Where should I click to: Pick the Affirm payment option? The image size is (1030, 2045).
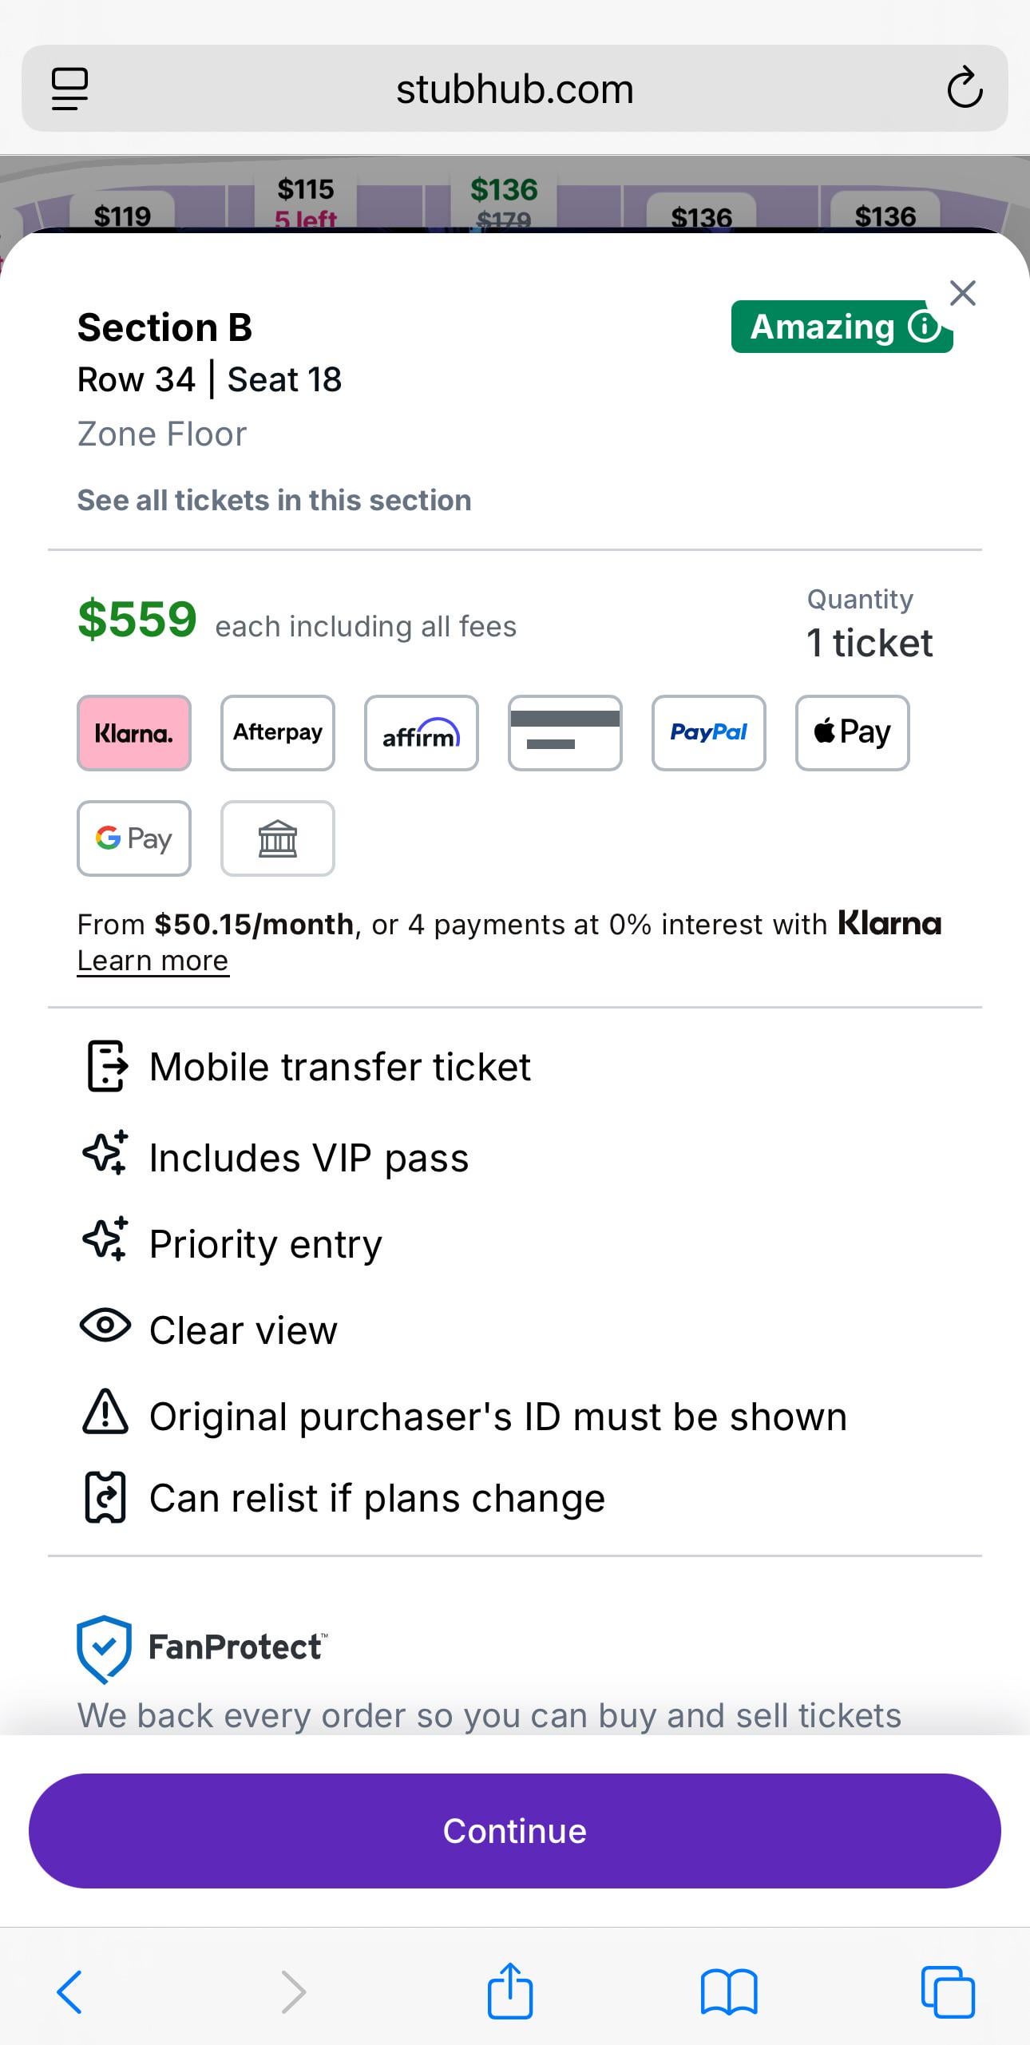421,732
